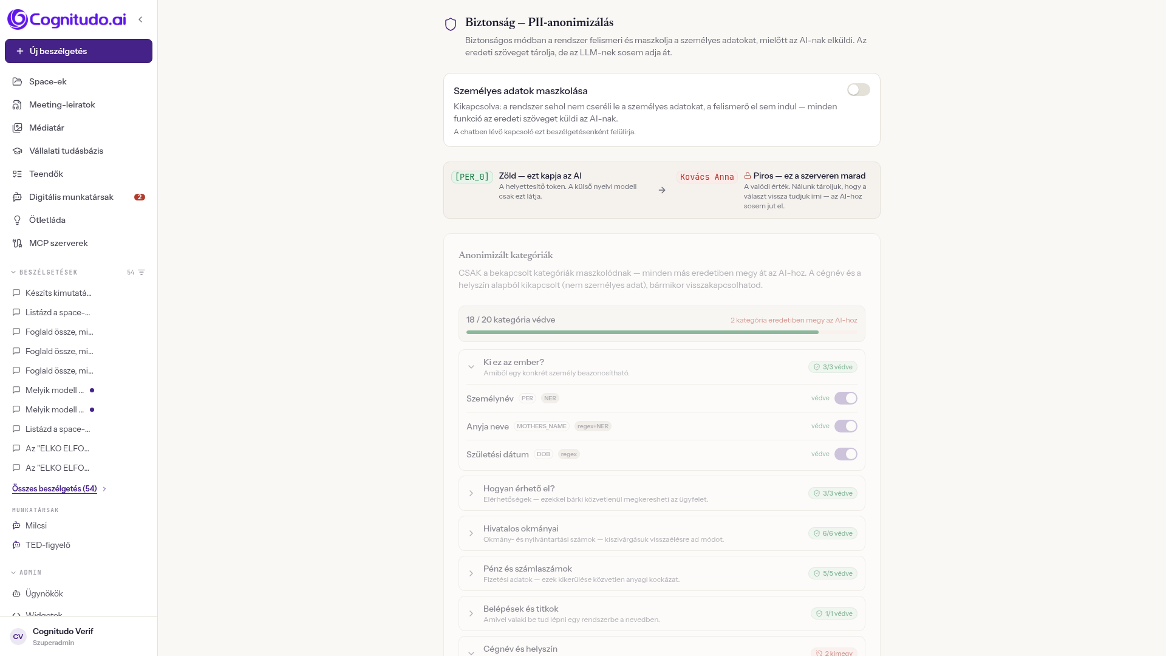
Task: Click chat icon beside first Melyik modell
Action: 16,390
